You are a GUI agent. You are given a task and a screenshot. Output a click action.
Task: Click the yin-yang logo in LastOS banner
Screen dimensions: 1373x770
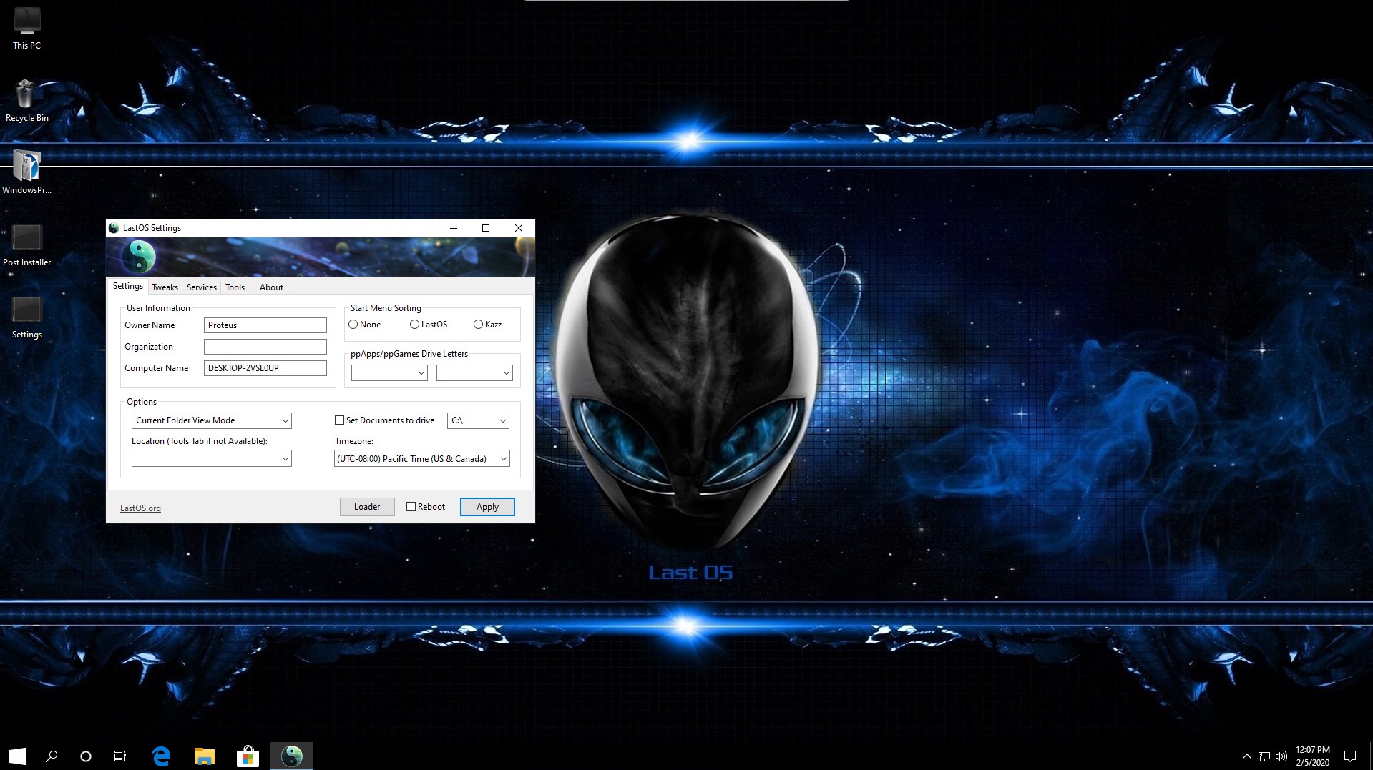tap(140, 256)
